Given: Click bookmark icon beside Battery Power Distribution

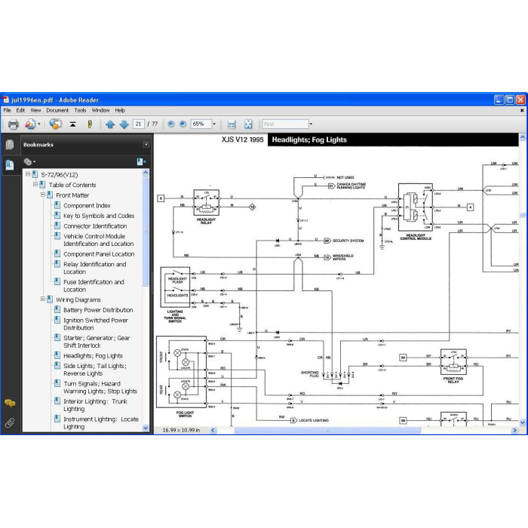Looking at the screenshot, I should point(57,309).
